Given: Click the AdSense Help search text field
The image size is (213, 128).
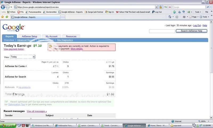Looking at the screenshot, I should (x=162, y=31).
